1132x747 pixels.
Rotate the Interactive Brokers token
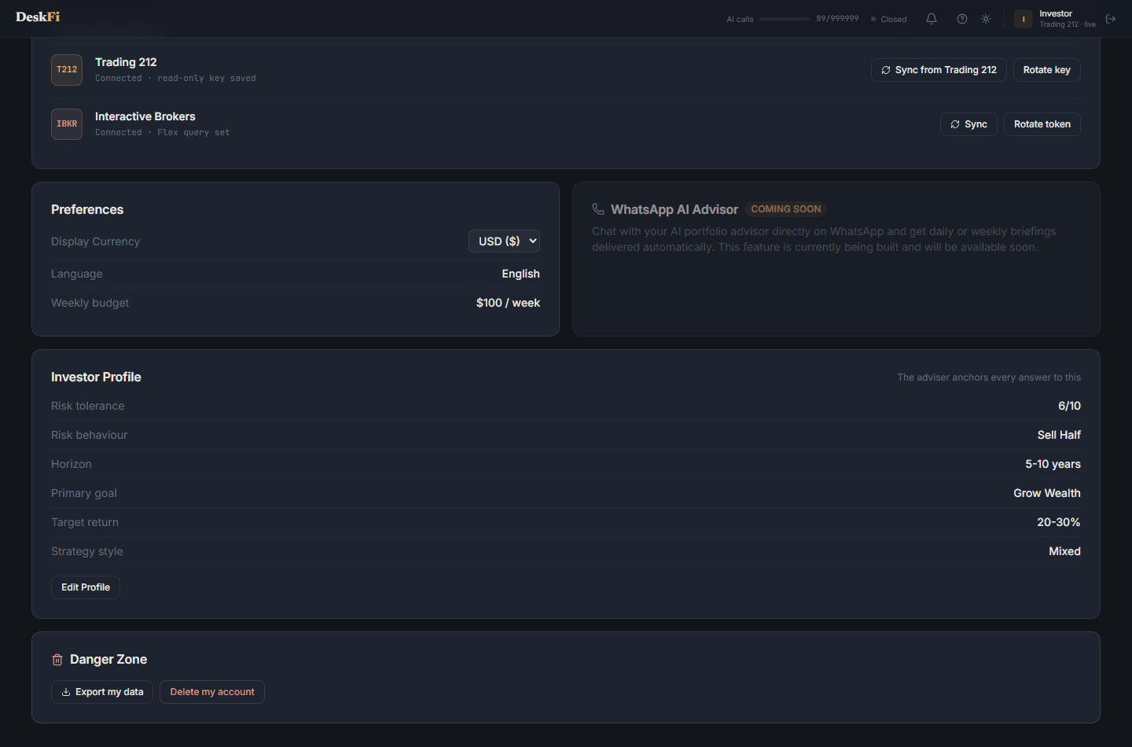tap(1042, 124)
